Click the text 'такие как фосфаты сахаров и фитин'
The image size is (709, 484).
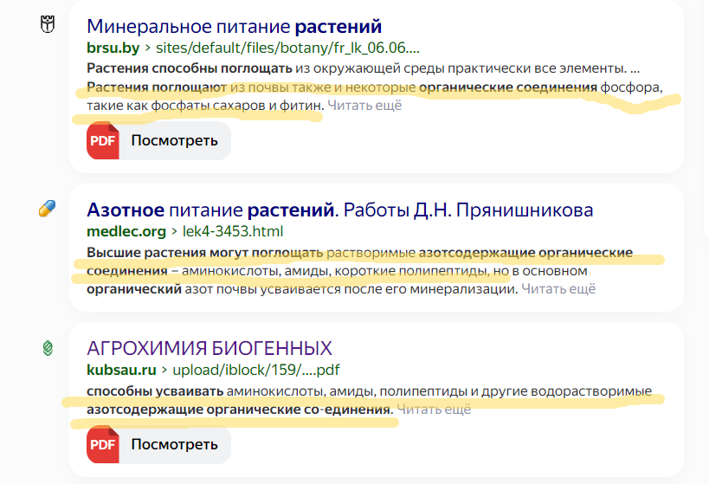[205, 106]
